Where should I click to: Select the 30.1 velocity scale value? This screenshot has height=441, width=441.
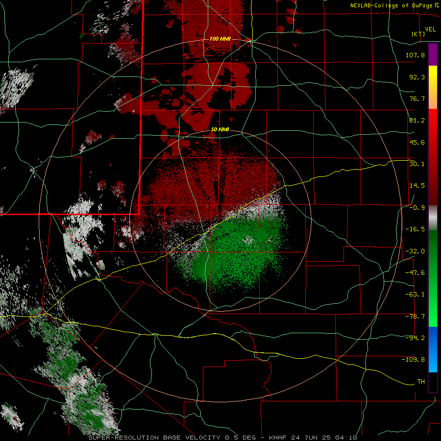417,164
